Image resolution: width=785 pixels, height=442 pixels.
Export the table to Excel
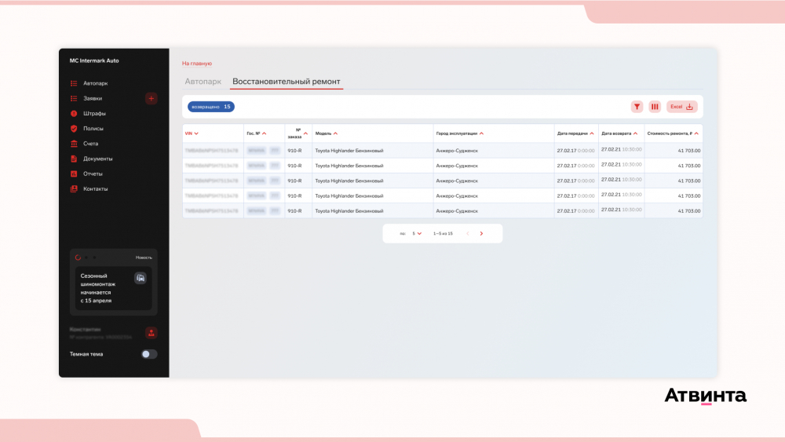681,107
